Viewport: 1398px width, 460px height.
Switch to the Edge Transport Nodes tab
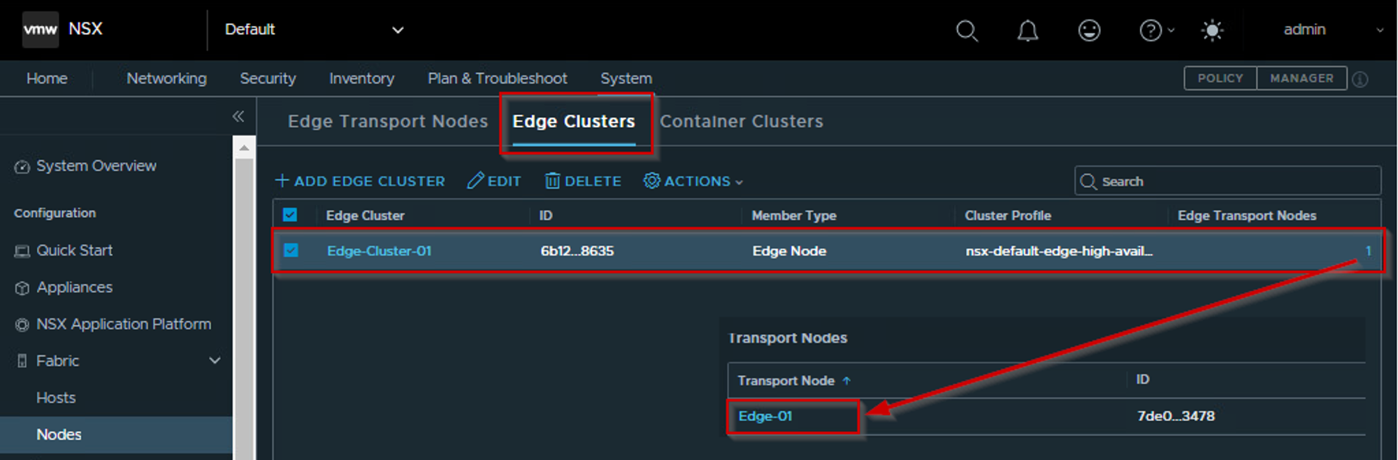pyautogui.click(x=387, y=121)
